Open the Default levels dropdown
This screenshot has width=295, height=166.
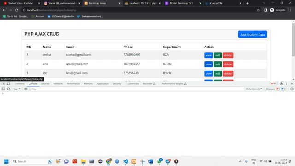pos(254,89)
